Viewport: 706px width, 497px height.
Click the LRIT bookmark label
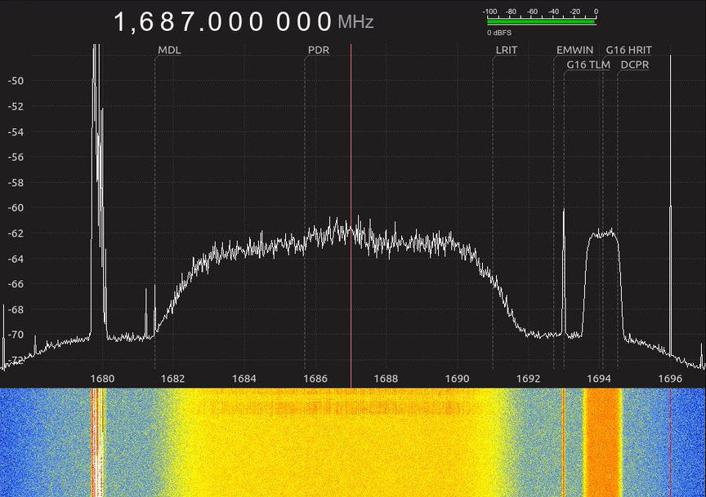point(507,50)
